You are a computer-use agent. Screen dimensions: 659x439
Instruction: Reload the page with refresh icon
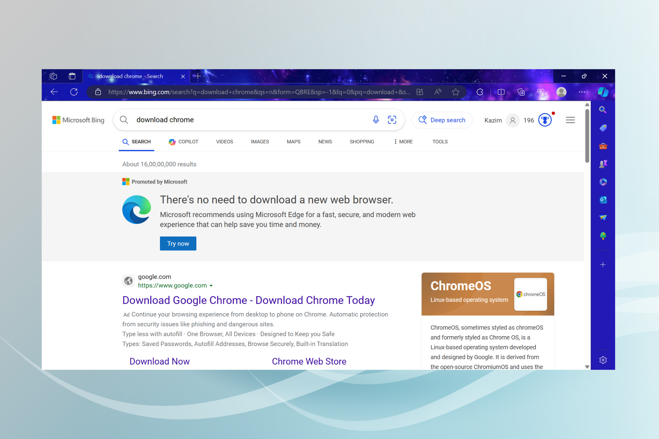pyautogui.click(x=74, y=92)
